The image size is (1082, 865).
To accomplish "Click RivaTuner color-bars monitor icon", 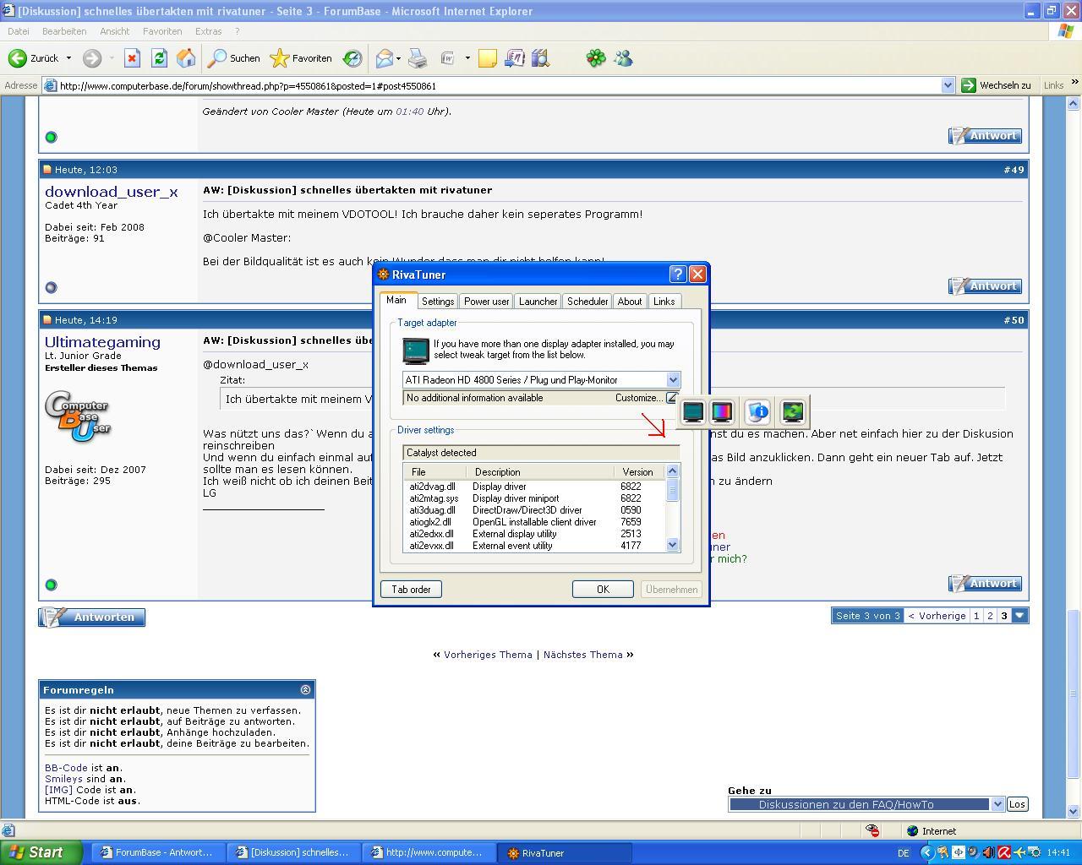I will [722, 412].
